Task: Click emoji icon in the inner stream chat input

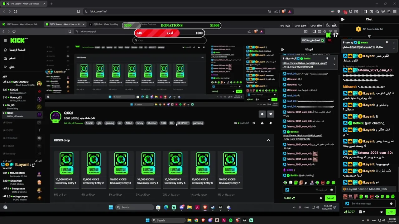Action: click(332, 190)
